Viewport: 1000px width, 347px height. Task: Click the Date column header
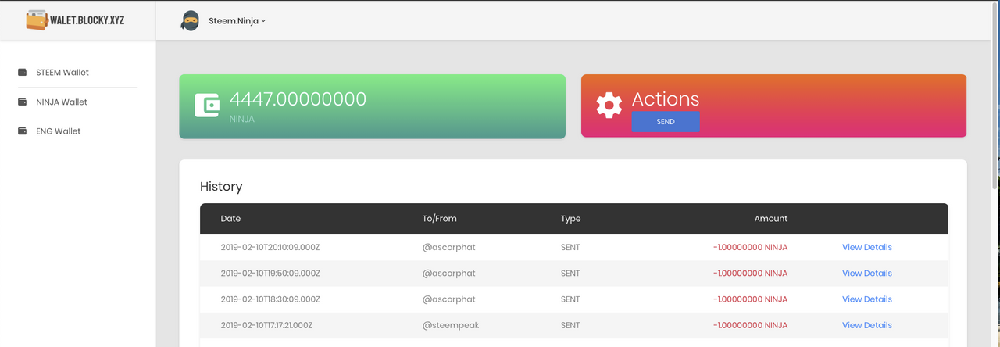(230, 219)
